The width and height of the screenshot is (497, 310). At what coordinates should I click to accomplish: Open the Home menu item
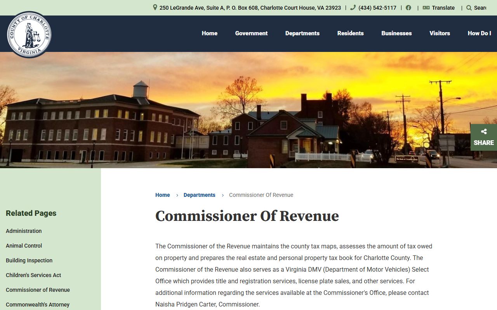(209, 33)
